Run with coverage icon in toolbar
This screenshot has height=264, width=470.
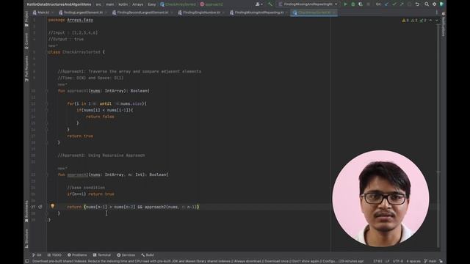point(361,4)
